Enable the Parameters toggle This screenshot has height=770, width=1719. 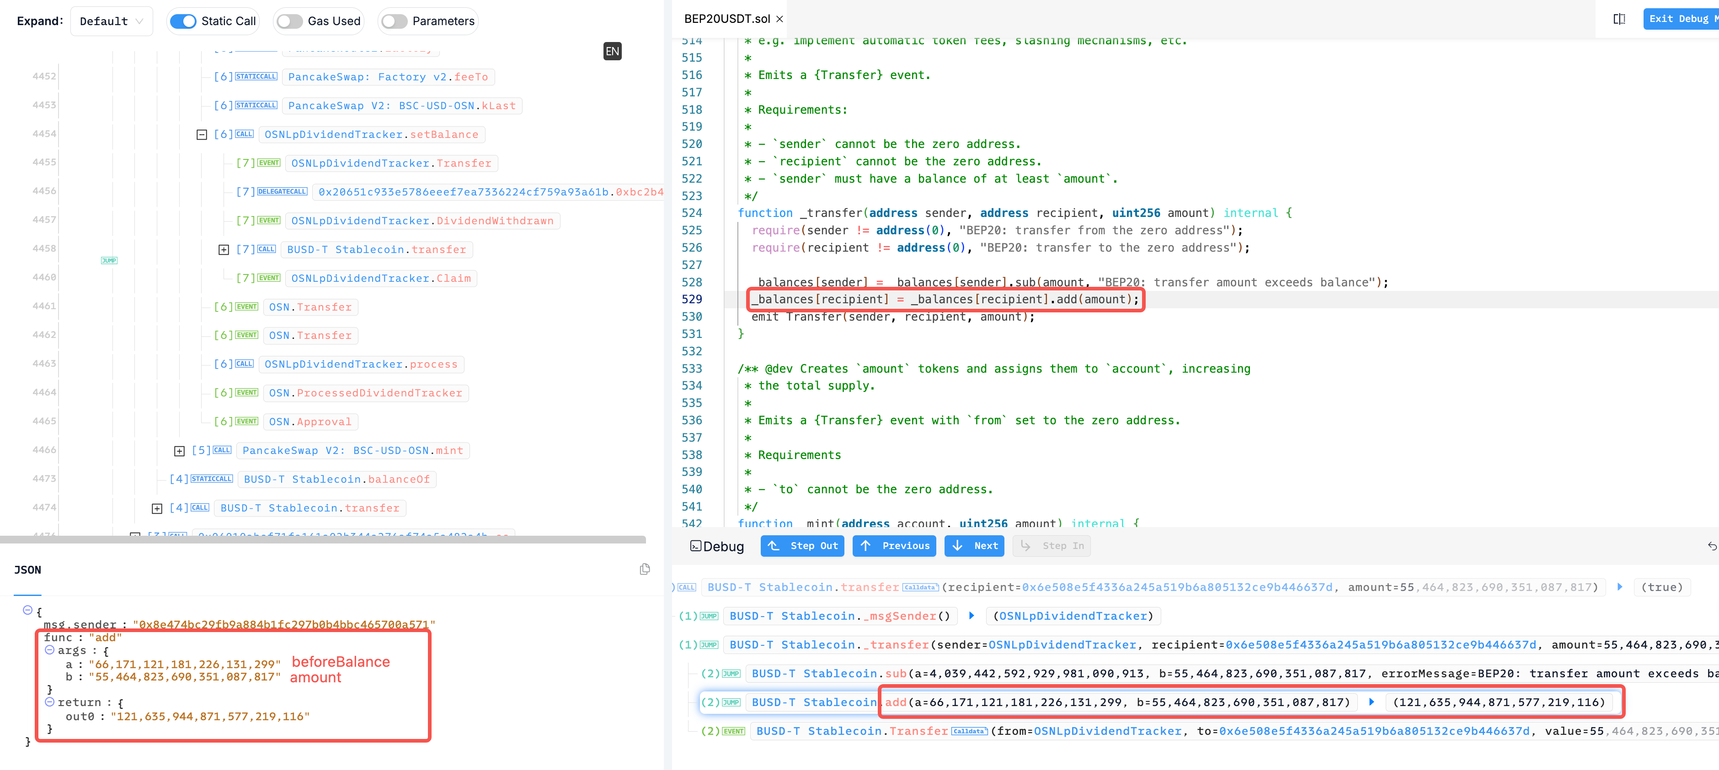tap(395, 21)
